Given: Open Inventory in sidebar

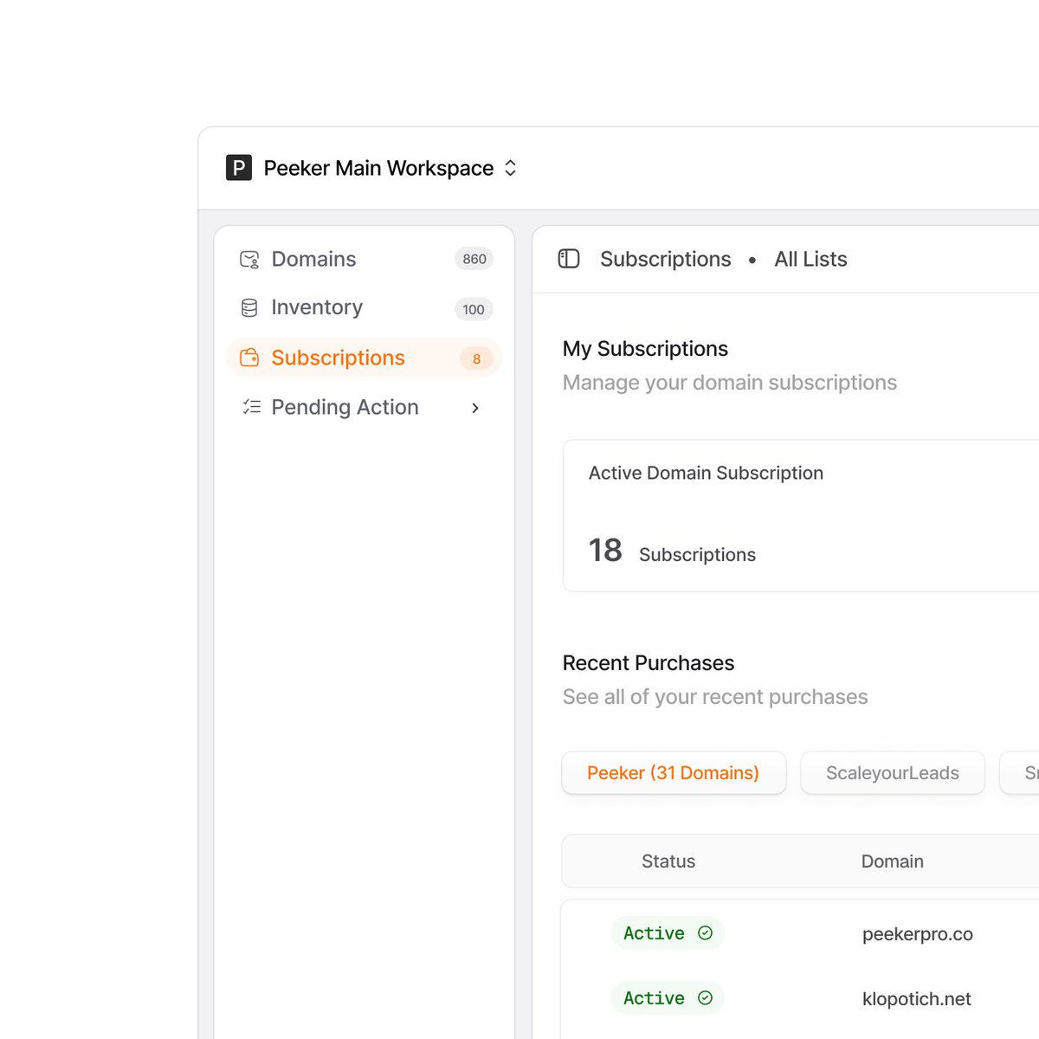Looking at the screenshot, I should click(364, 307).
